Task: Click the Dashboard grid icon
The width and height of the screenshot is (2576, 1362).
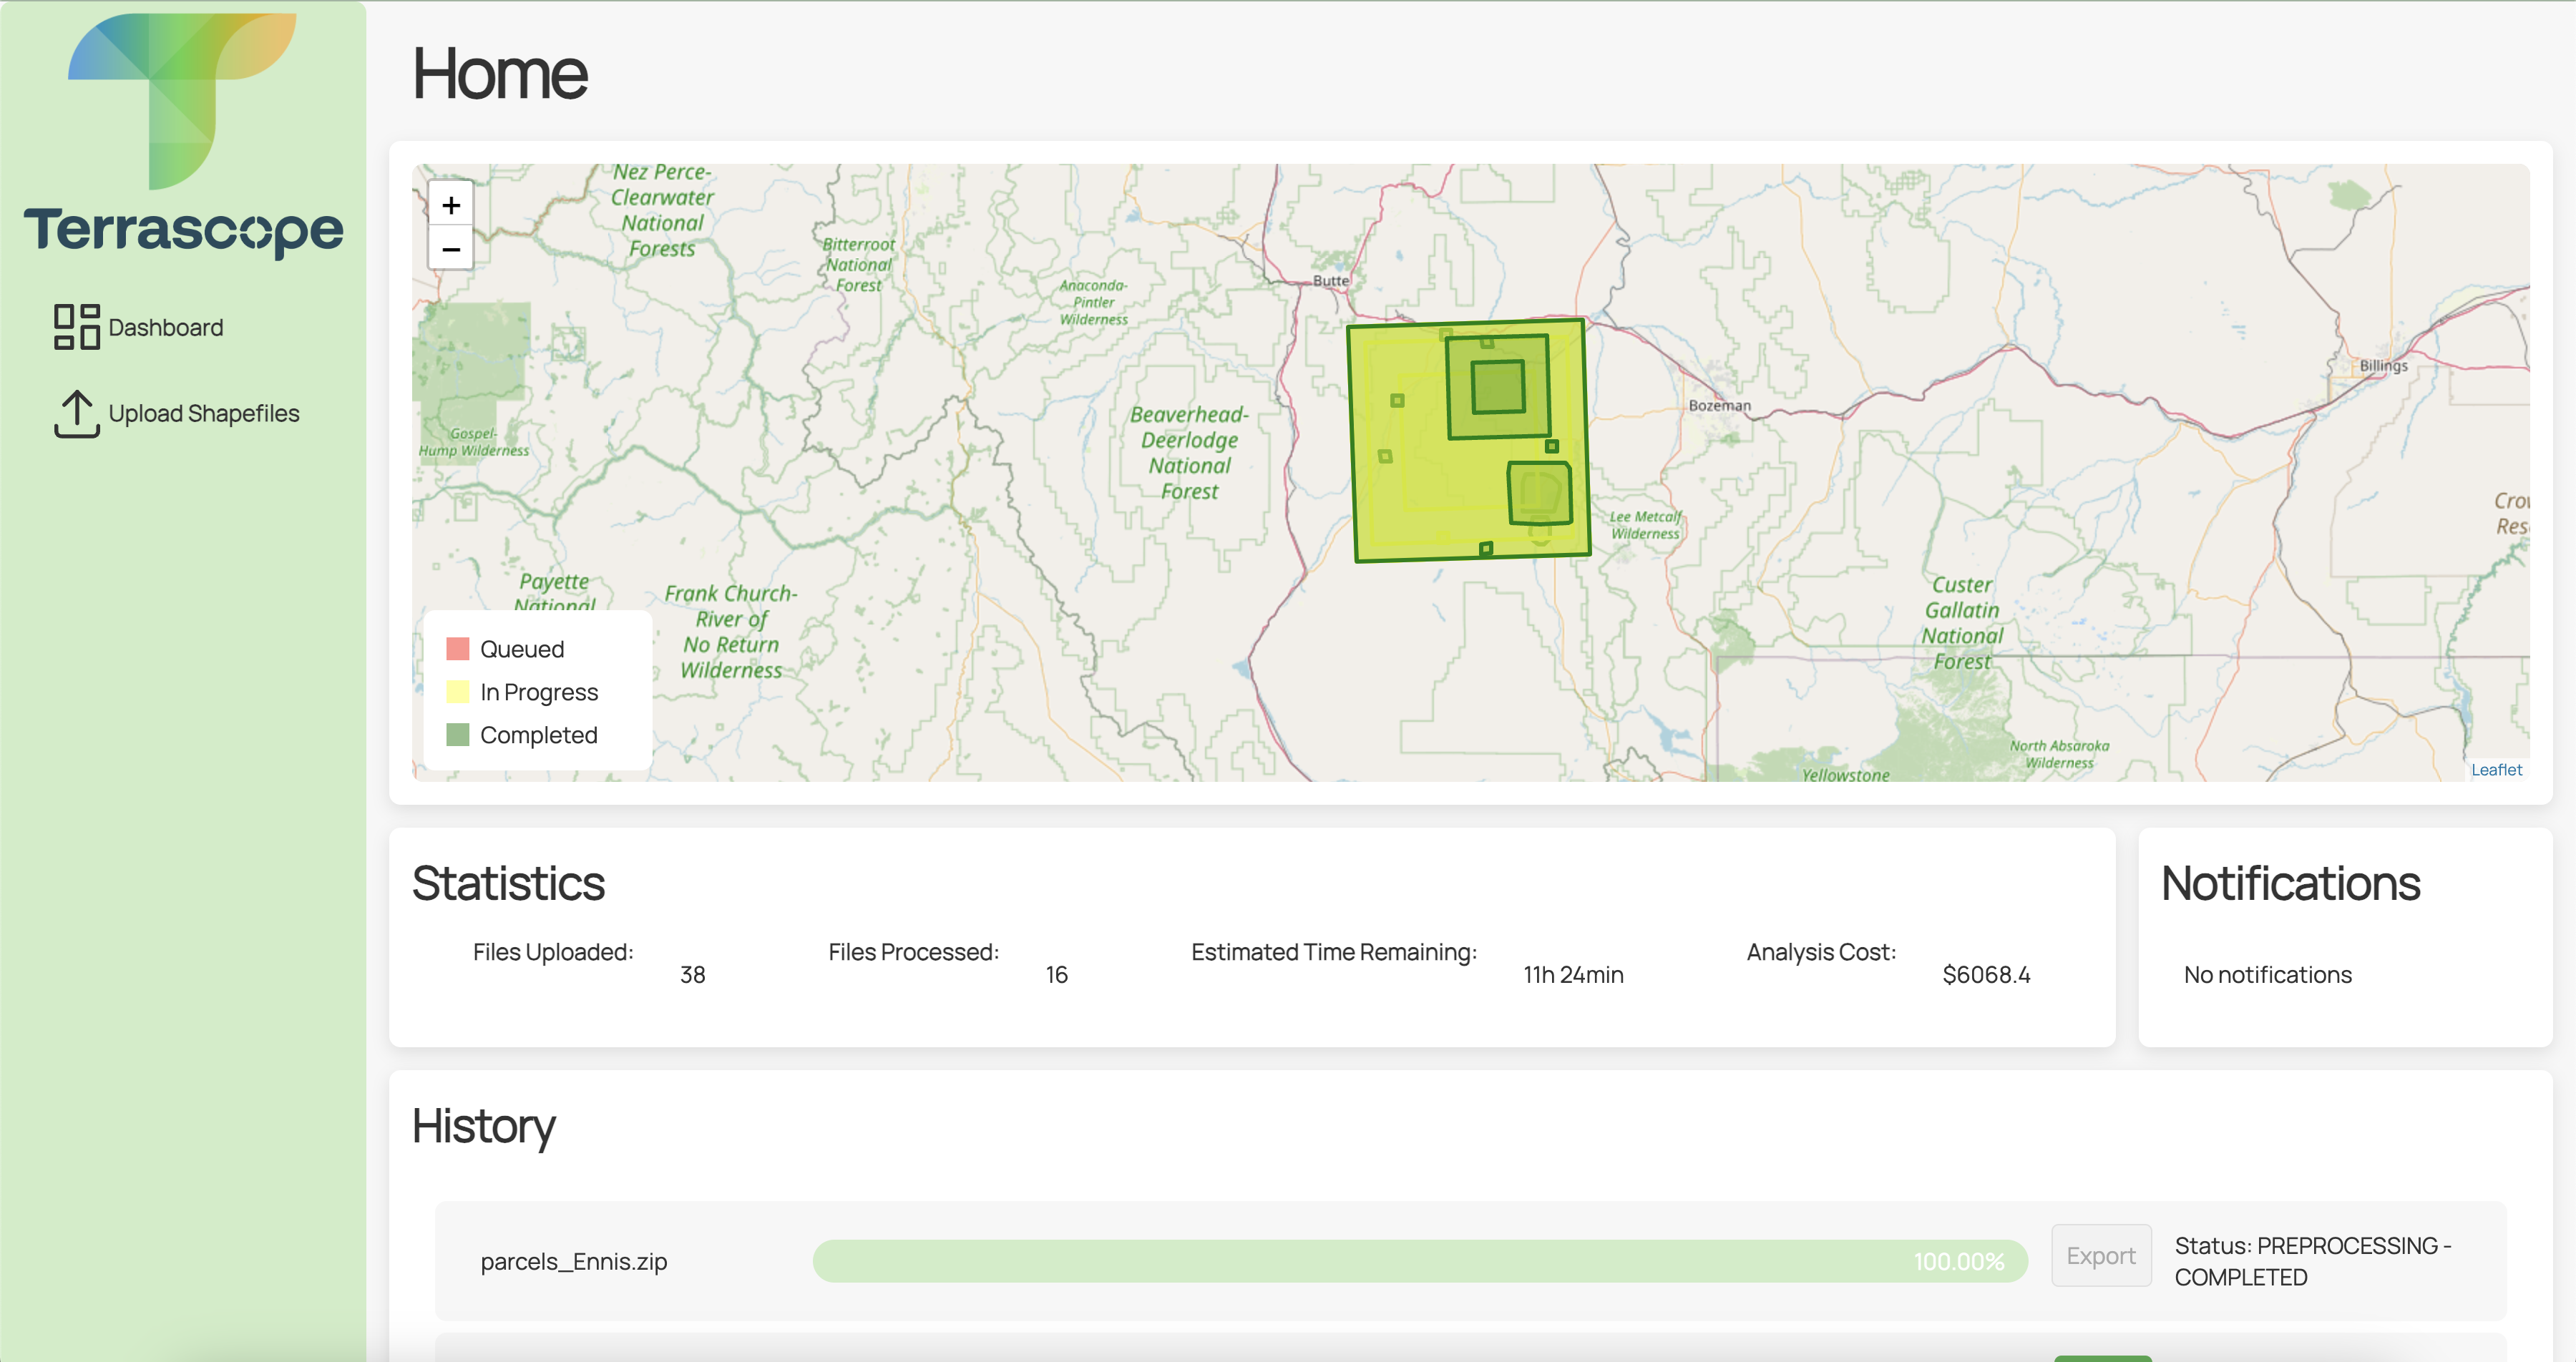Action: point(77,327)
